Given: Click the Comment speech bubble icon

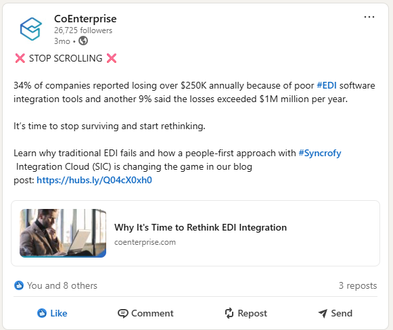Looking at the screenshot, I should (123, 314).
